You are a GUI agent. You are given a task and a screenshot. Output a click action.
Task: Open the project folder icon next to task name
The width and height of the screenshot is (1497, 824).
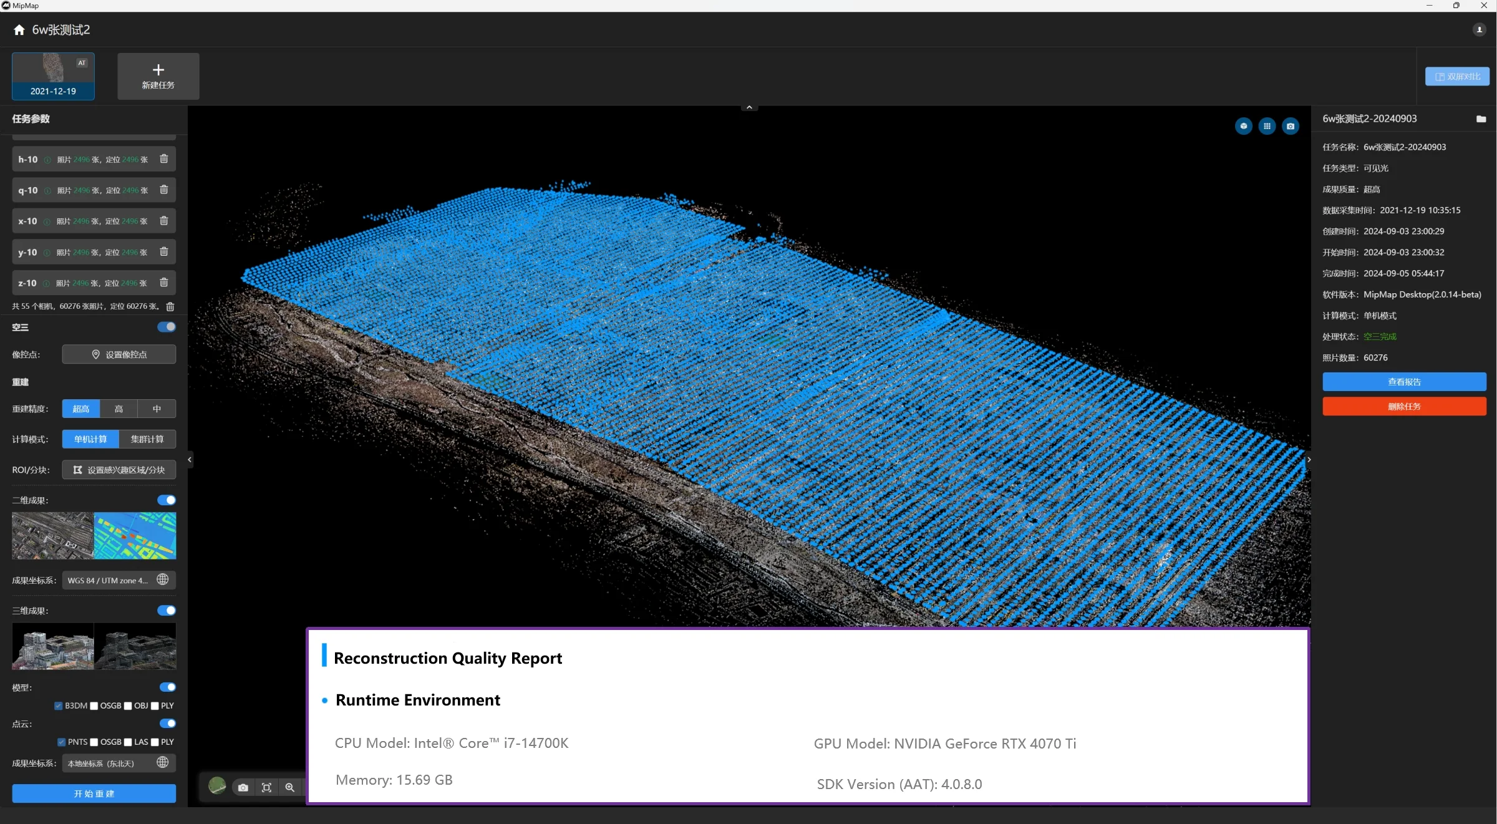click(x=1481, y=119)
